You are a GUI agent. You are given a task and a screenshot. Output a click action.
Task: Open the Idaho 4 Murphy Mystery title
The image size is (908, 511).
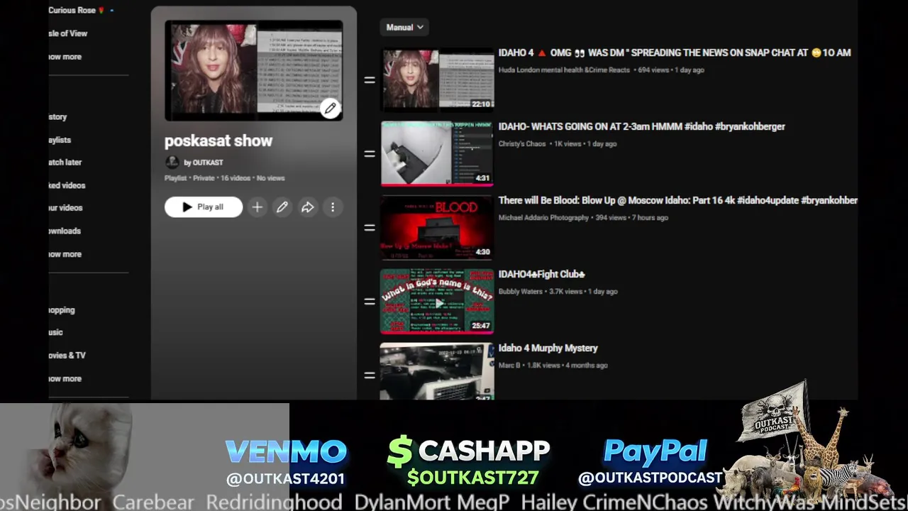[548, 348]
